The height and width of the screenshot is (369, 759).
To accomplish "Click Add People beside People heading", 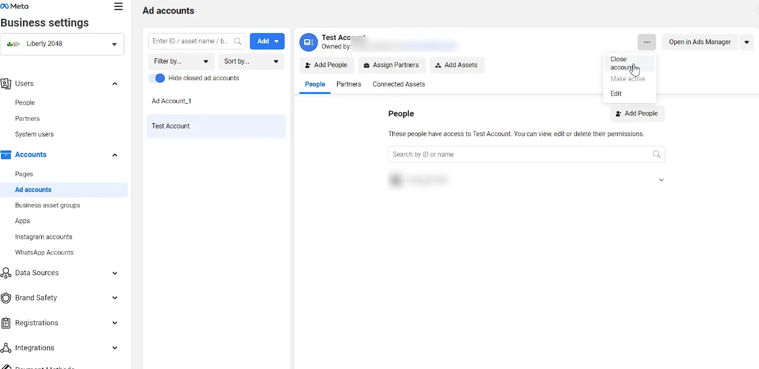I will 637,114.
